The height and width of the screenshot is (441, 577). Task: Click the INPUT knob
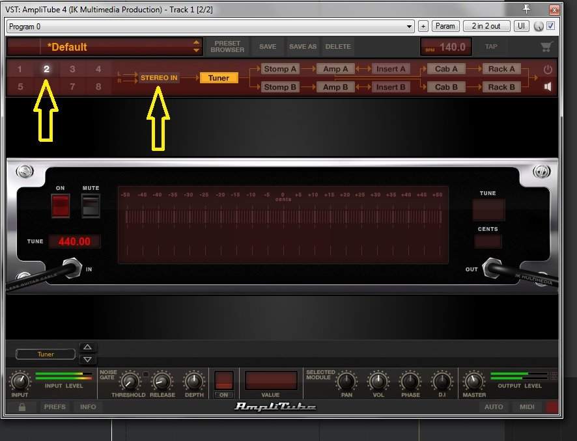coord(20,381)
